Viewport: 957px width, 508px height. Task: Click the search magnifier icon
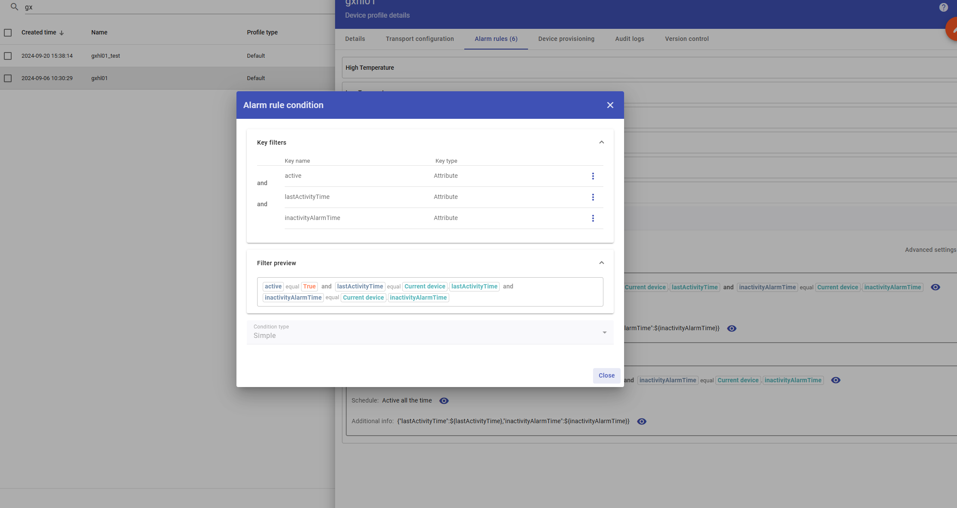[x=14, y=7]
